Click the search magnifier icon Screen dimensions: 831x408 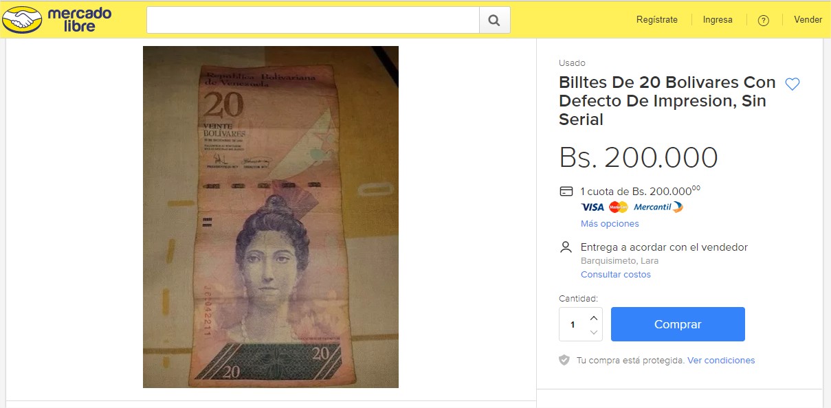click(x=494, y=20)
